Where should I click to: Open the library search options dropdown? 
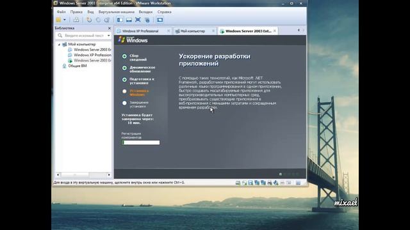click(109, 36)
